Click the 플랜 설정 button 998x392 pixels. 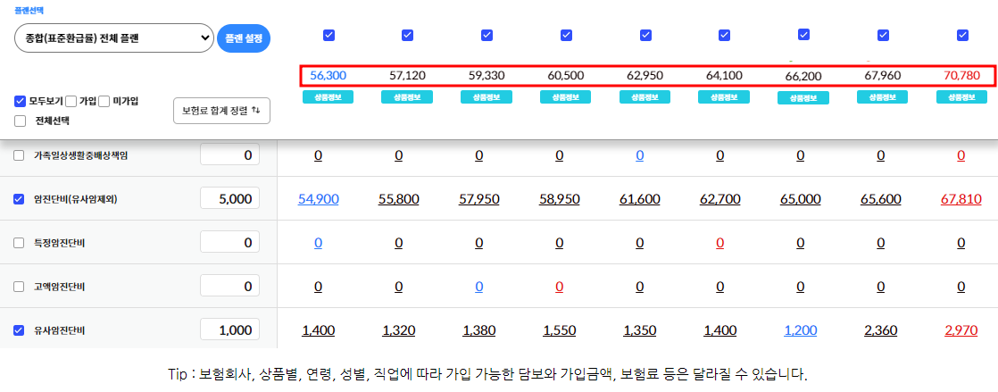(244, 38)
